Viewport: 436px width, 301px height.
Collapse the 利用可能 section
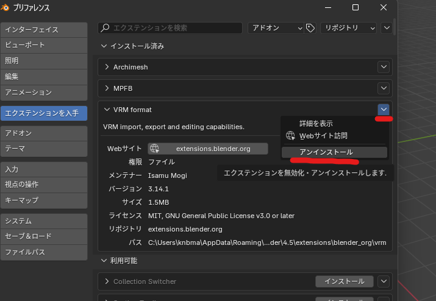click(x=104, y=261)
